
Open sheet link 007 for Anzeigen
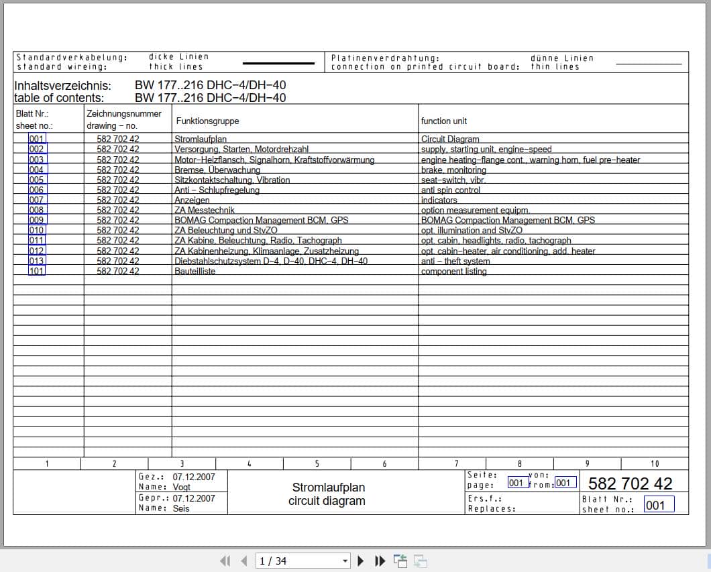point(37,200)
